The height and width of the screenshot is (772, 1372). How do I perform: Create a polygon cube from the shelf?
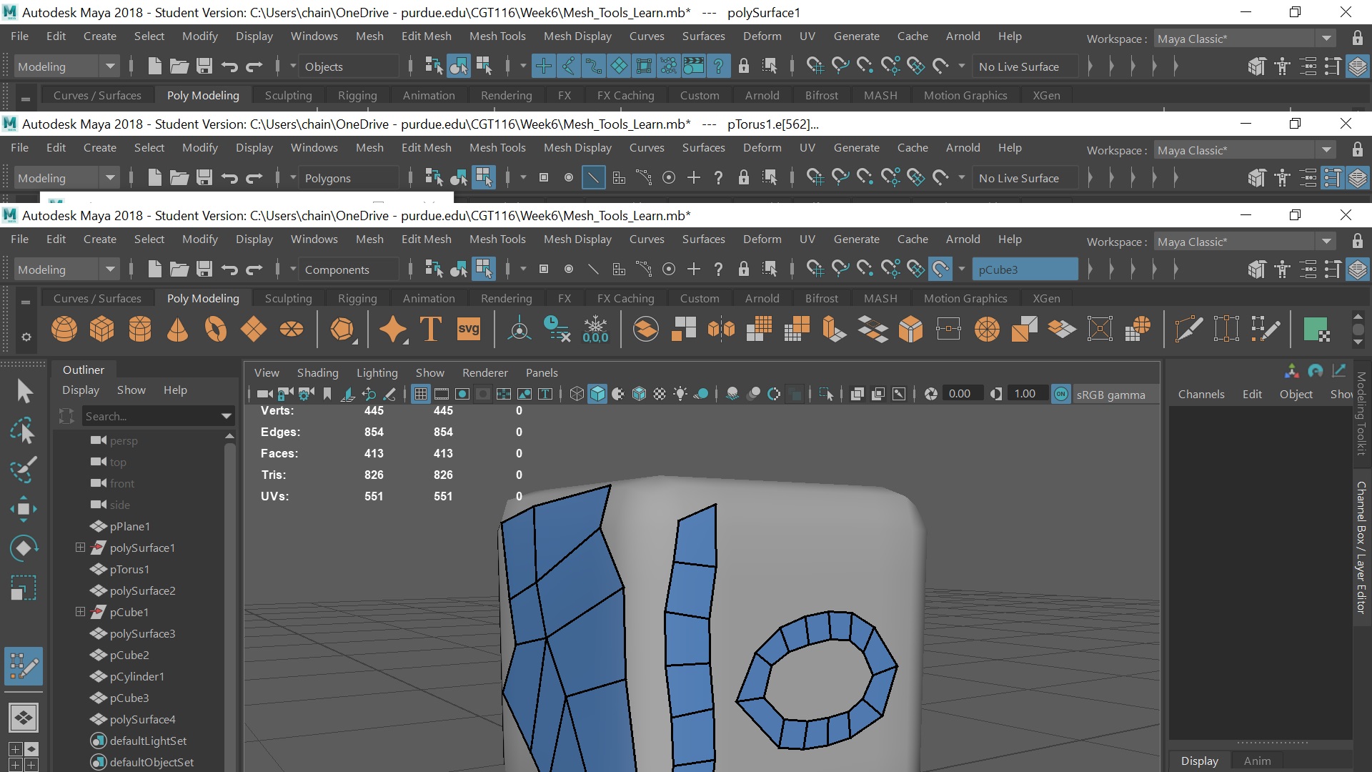(x=102, y=330)
